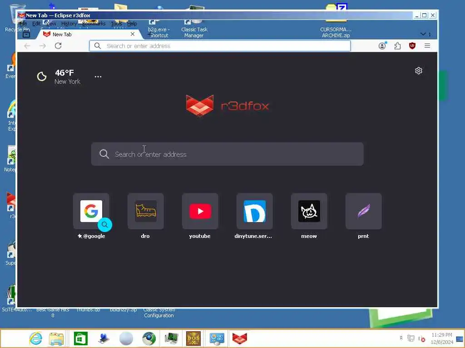Viewport: 465px width, 348px height.
Task: Open the account profile icon in toolbar
Action: pos(382,46)
